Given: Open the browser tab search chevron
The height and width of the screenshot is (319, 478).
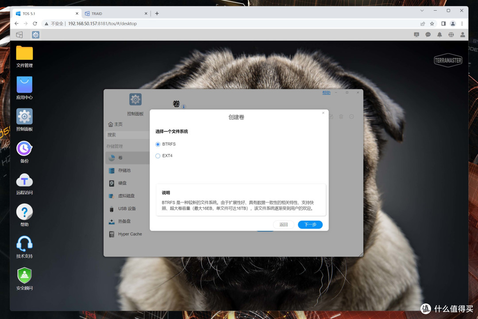Looking at the screenshot, I should [x=422, y=10].
